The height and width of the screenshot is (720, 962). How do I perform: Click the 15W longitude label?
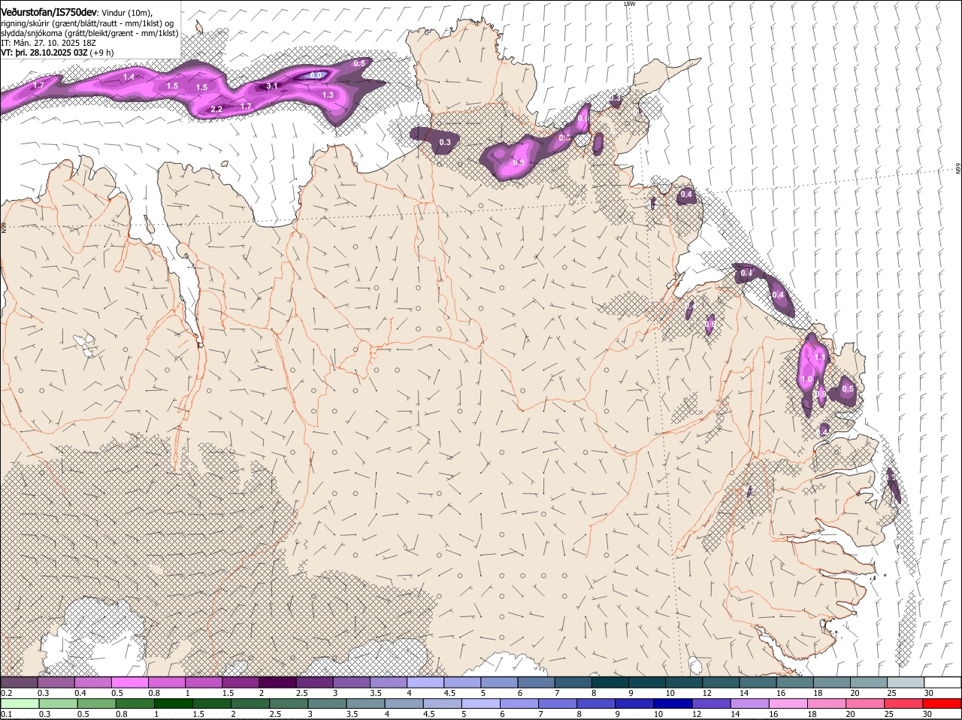tap(629, 4)
